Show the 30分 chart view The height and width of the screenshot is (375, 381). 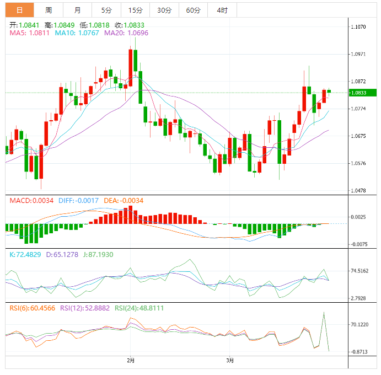click(x=164, y=10)
